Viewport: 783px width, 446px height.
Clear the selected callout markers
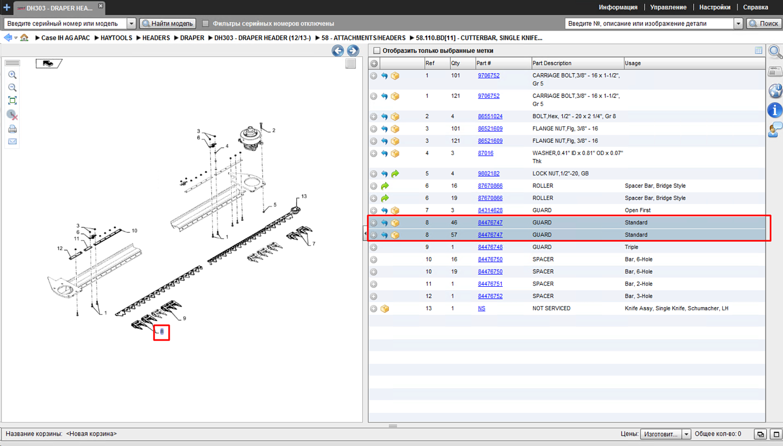pyautogui.click(x=13, y=115)
